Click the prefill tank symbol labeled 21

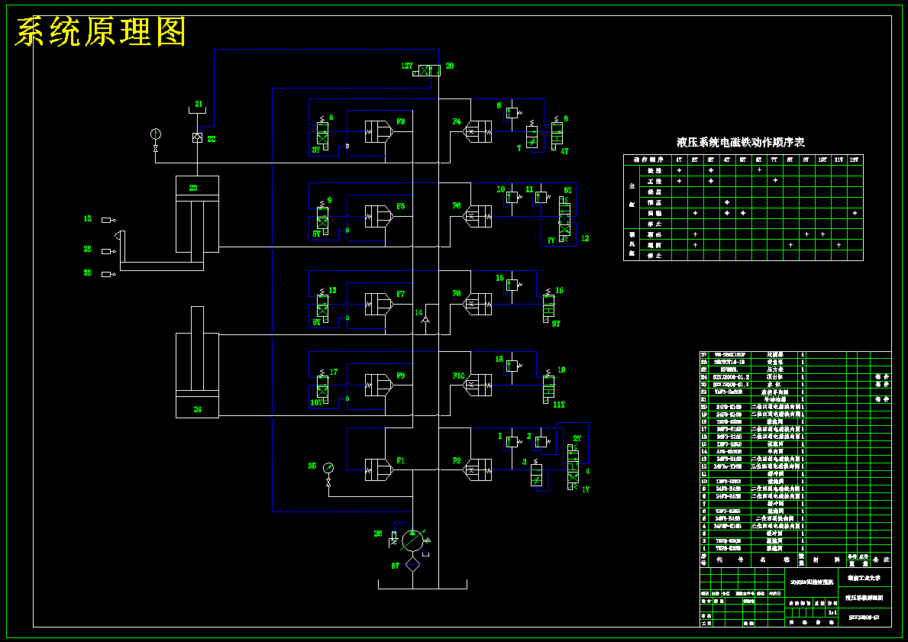[x=198, y=111]
